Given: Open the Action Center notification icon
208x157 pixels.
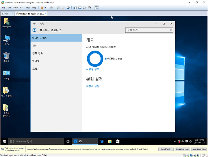Looking at the screenshot, I should 187,141.
